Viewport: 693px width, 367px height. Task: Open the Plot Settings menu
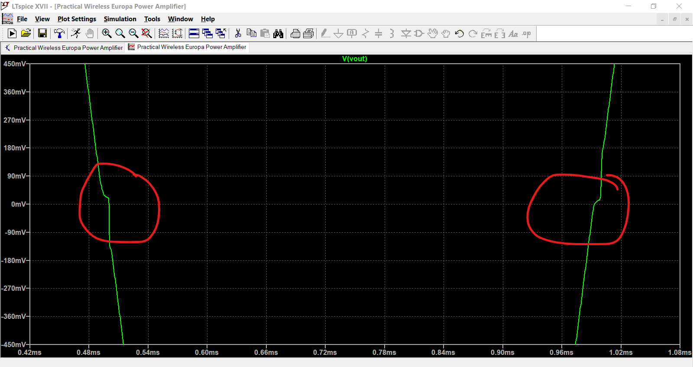click(x=77, y=19)
